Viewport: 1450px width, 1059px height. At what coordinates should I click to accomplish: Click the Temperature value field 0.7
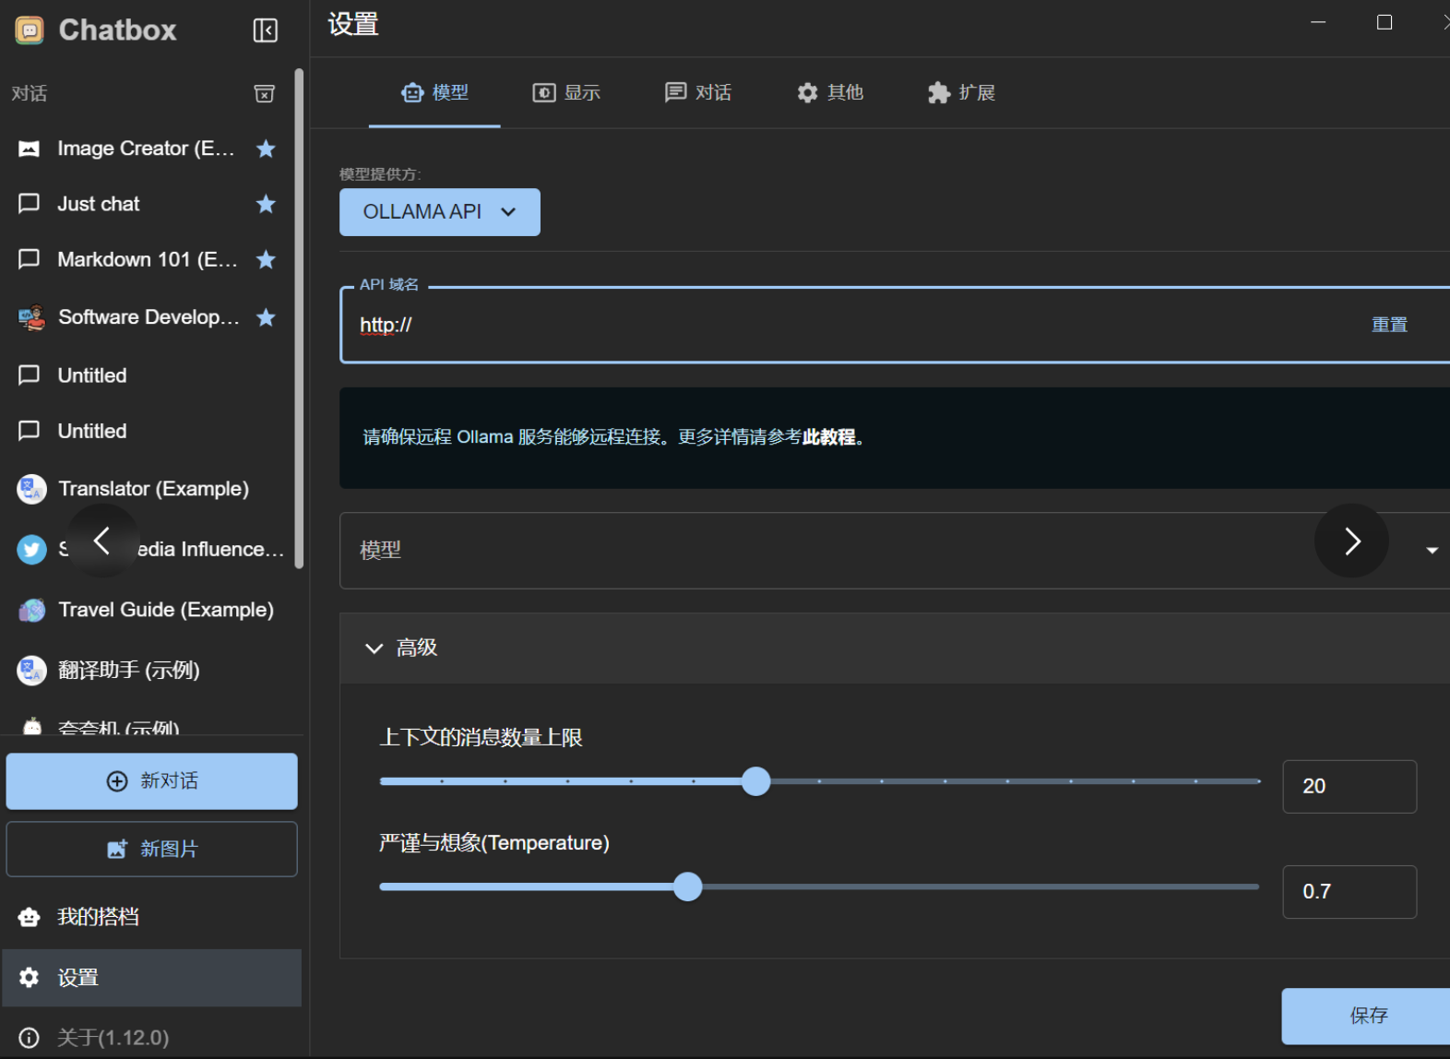(x=1349, y=892)
